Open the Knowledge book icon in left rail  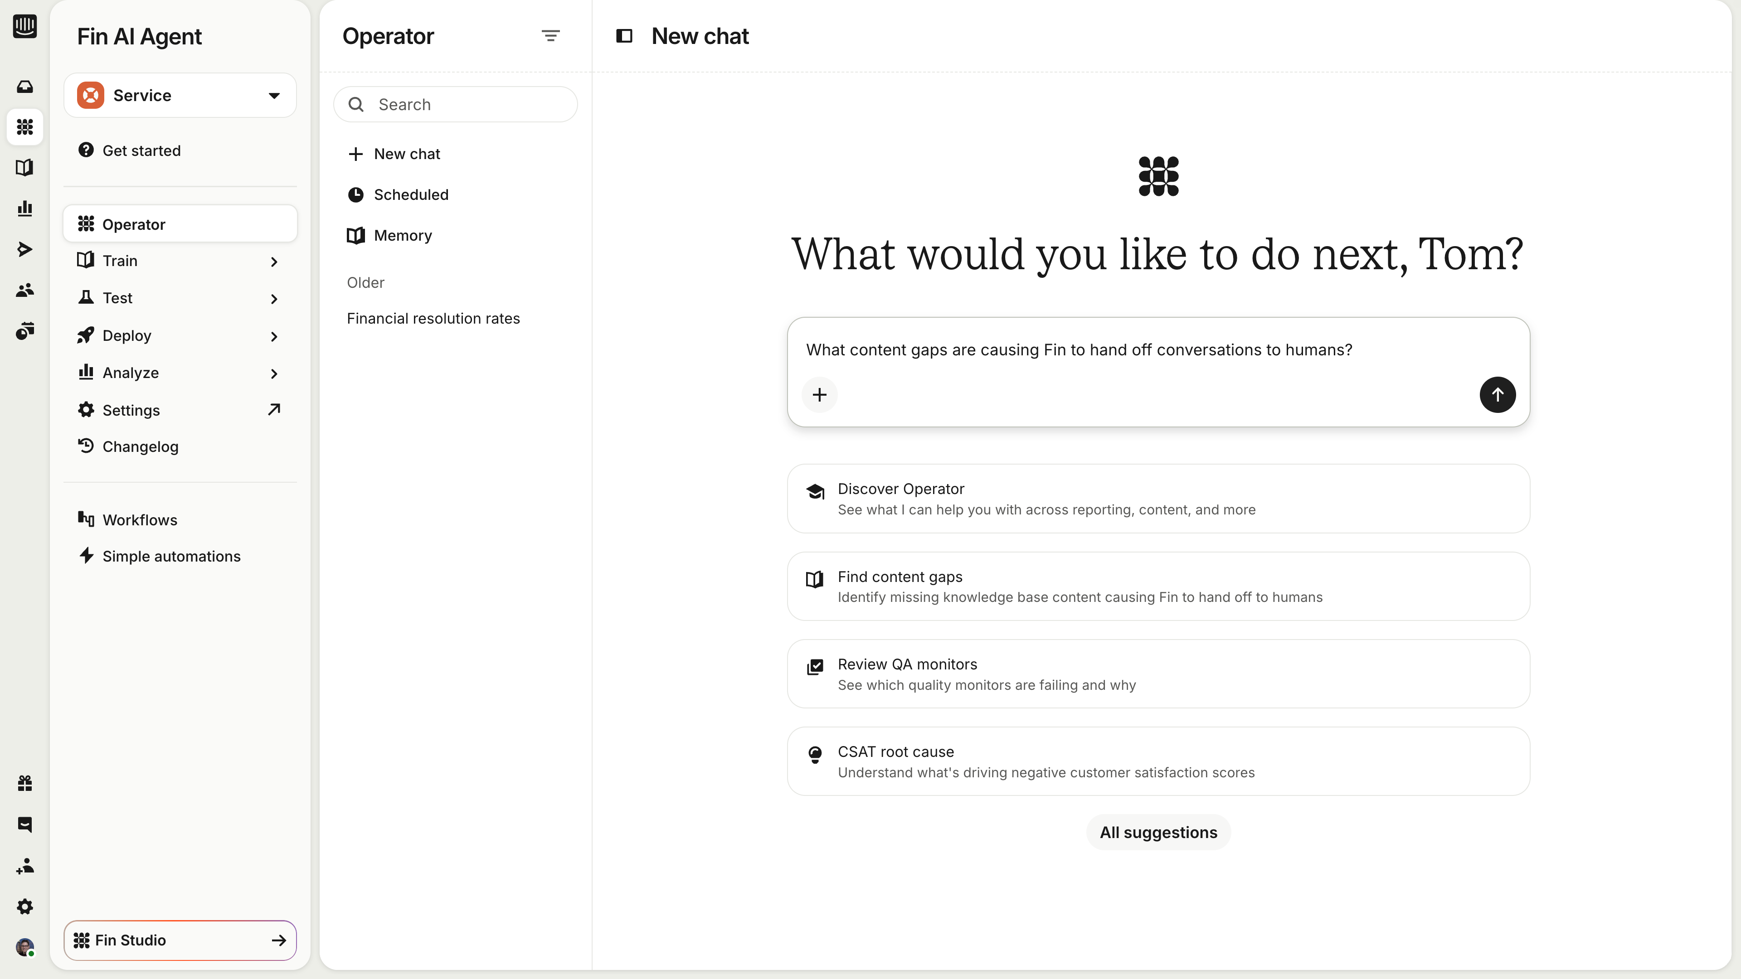point(25,168)
